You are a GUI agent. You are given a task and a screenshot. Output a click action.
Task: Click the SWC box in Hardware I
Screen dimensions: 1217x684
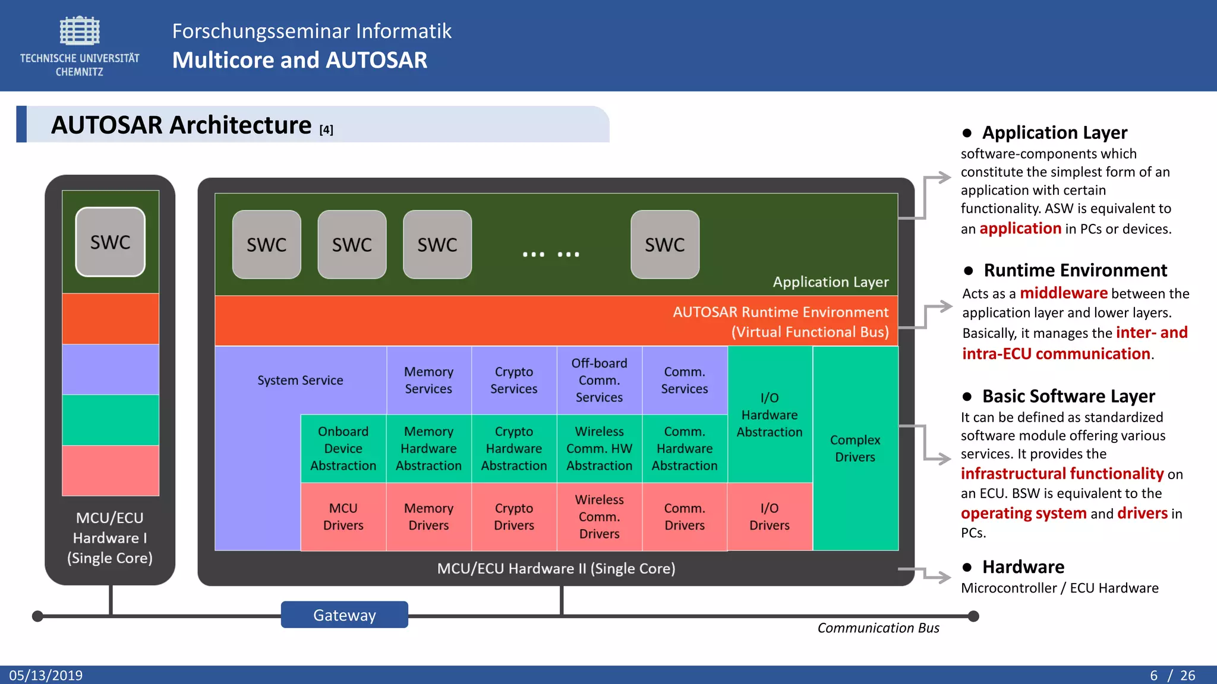click(111, 242)
